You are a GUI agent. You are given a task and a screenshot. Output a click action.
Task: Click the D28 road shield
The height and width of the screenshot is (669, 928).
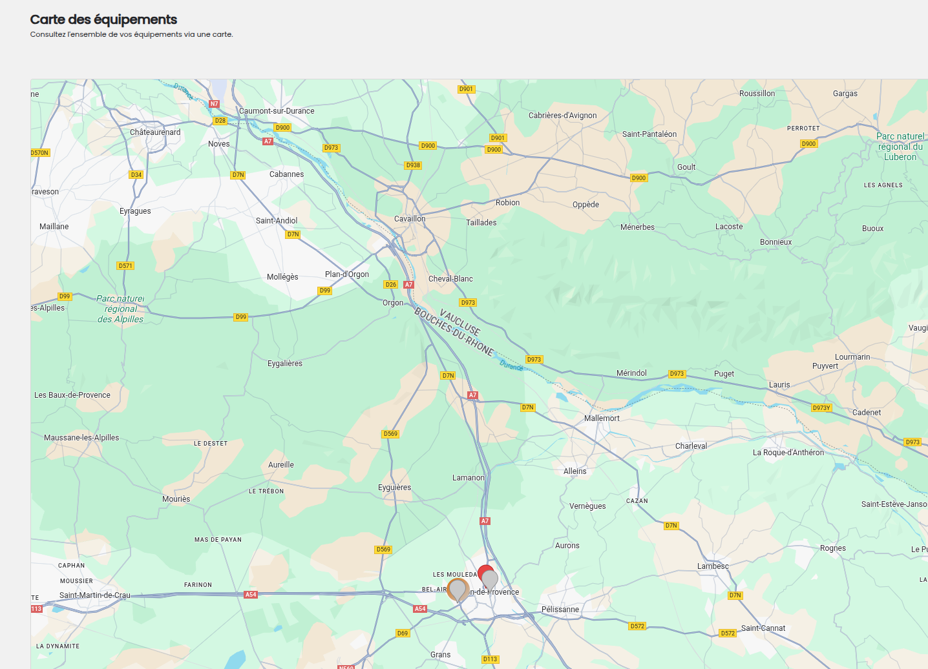[220, 121]
